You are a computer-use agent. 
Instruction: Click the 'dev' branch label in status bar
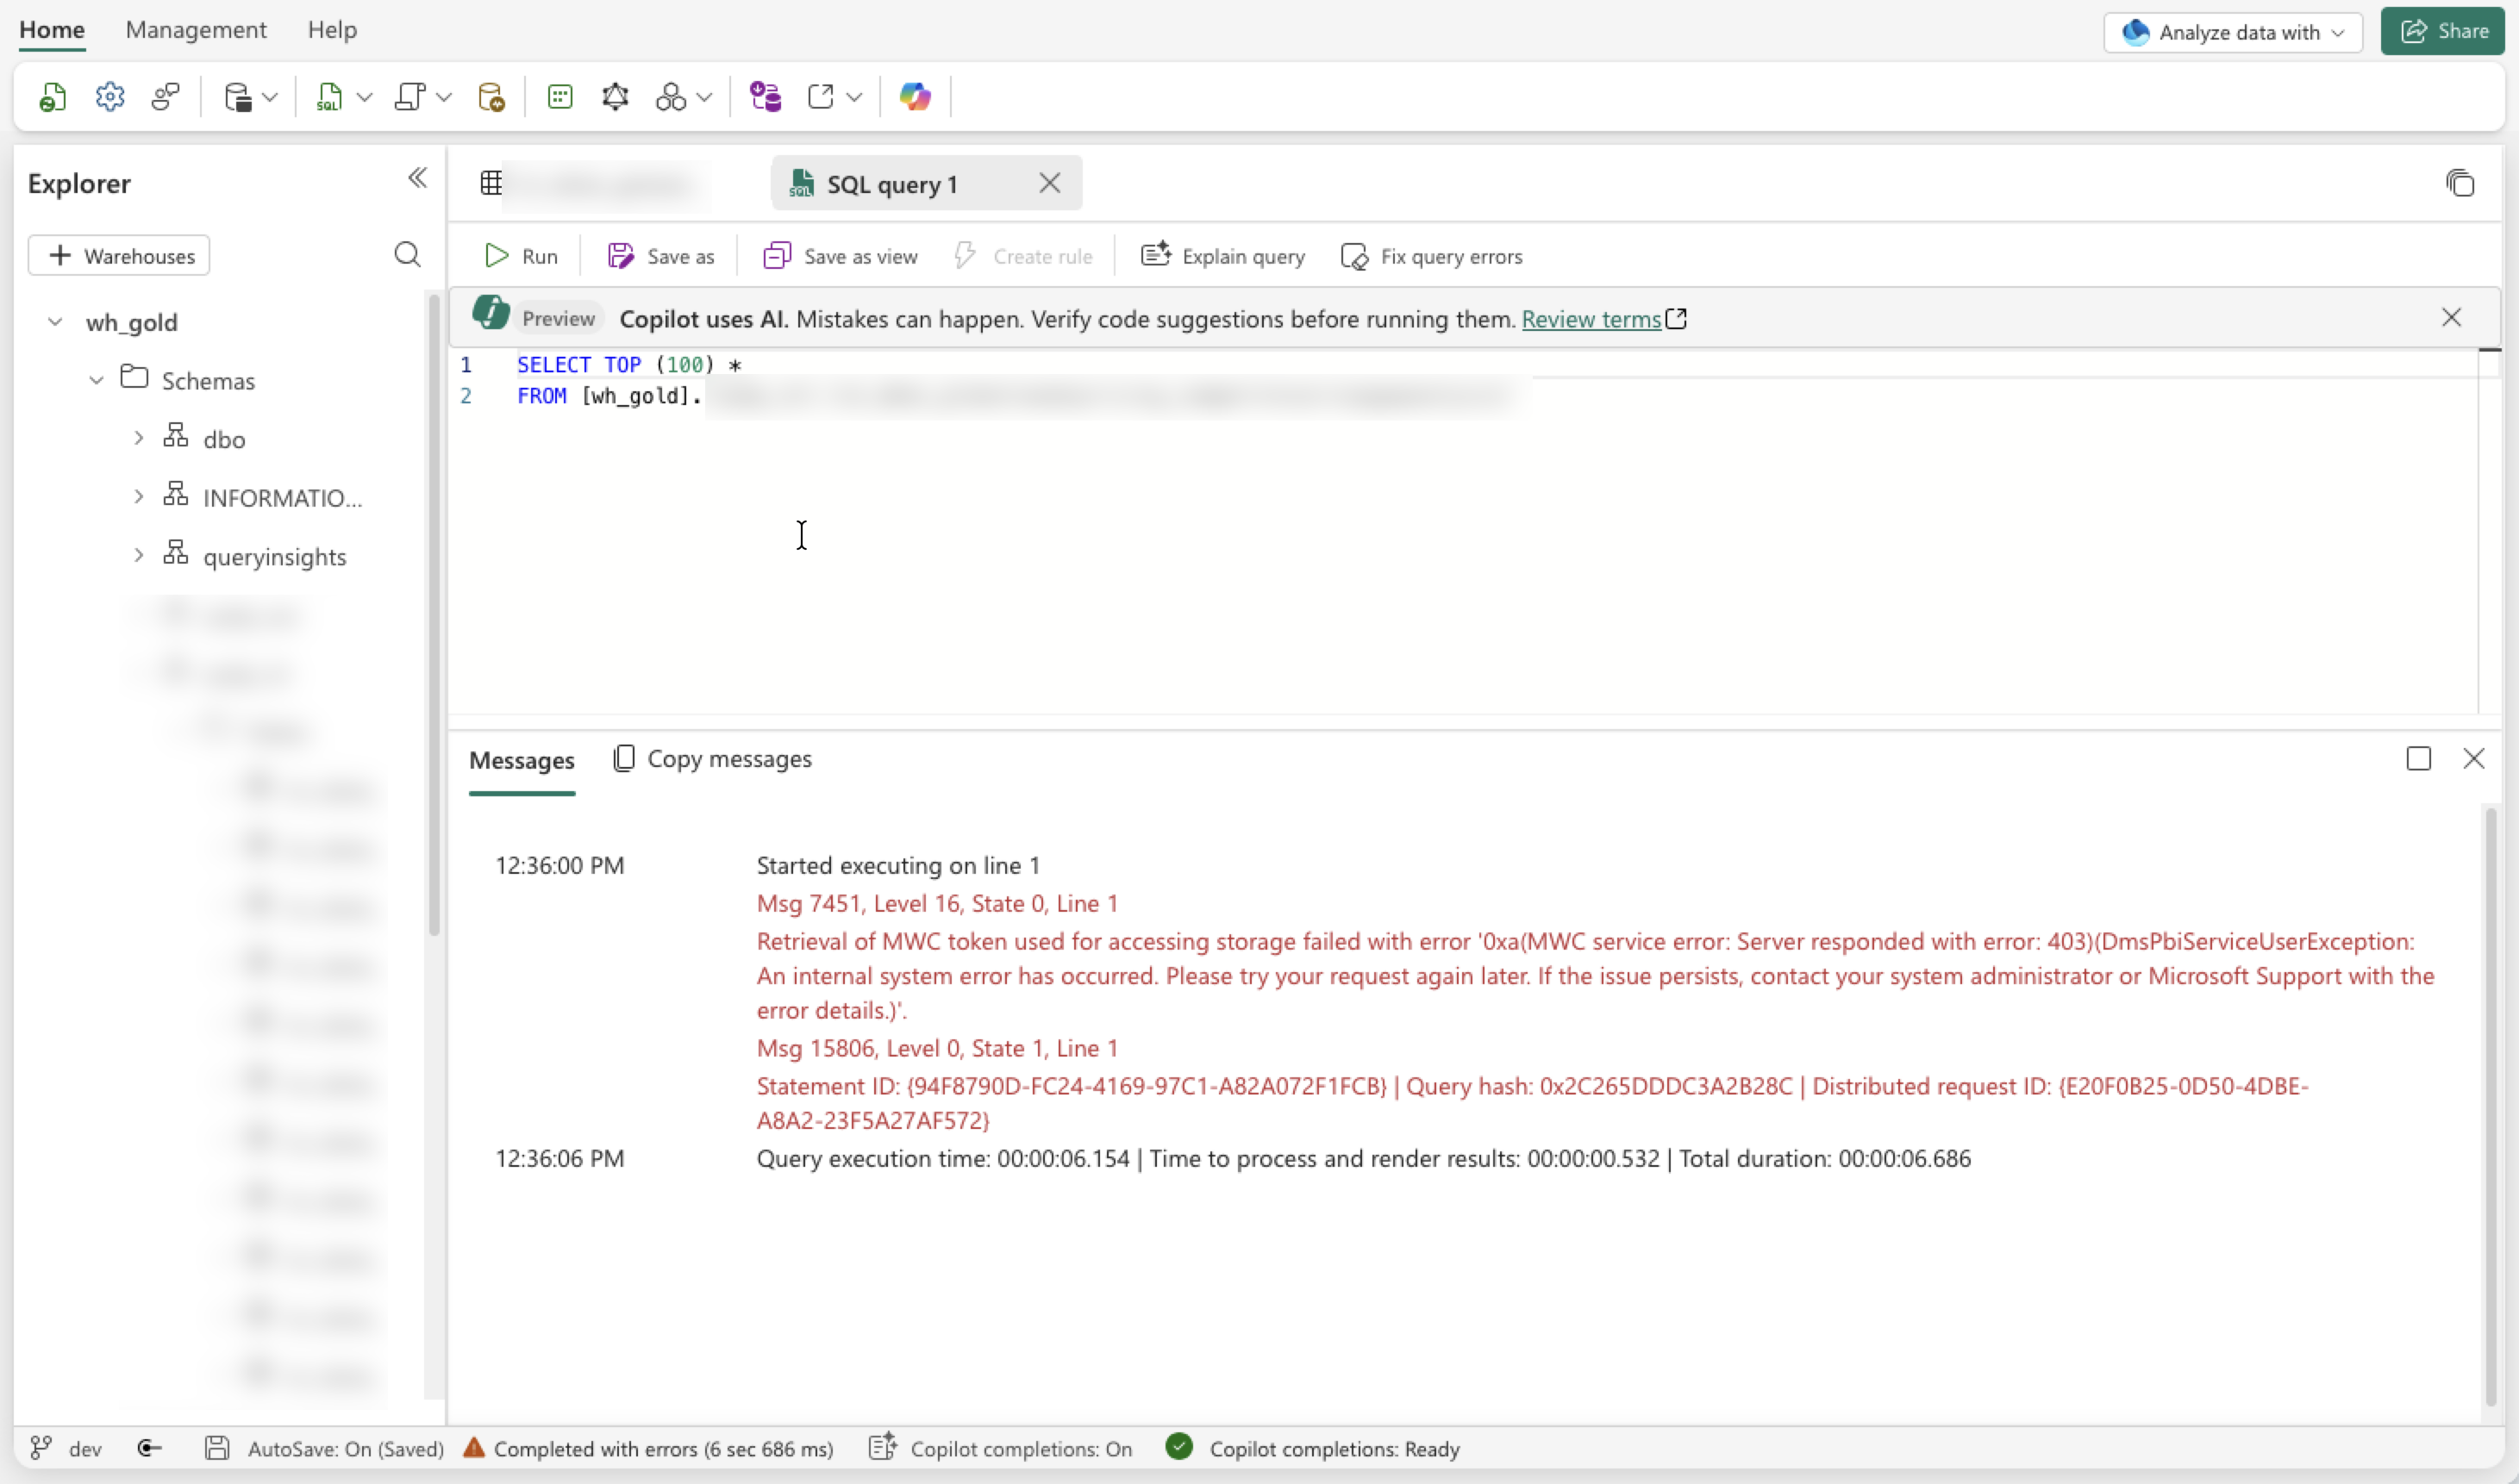[x=86, y=1449]
